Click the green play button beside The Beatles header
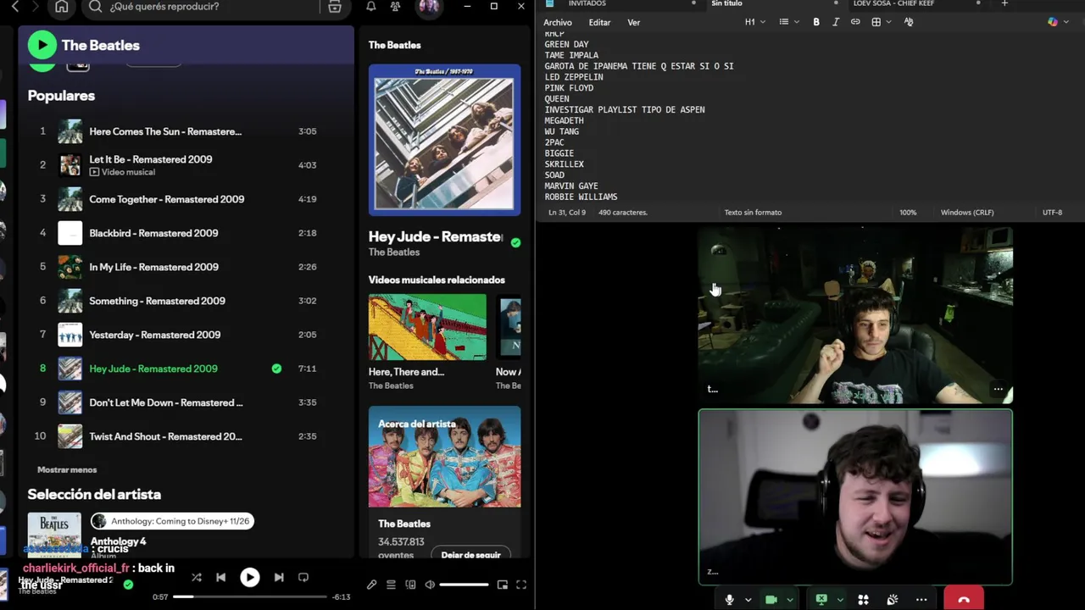Viewport: 1085px width, 610px height. tap(42, 45)
